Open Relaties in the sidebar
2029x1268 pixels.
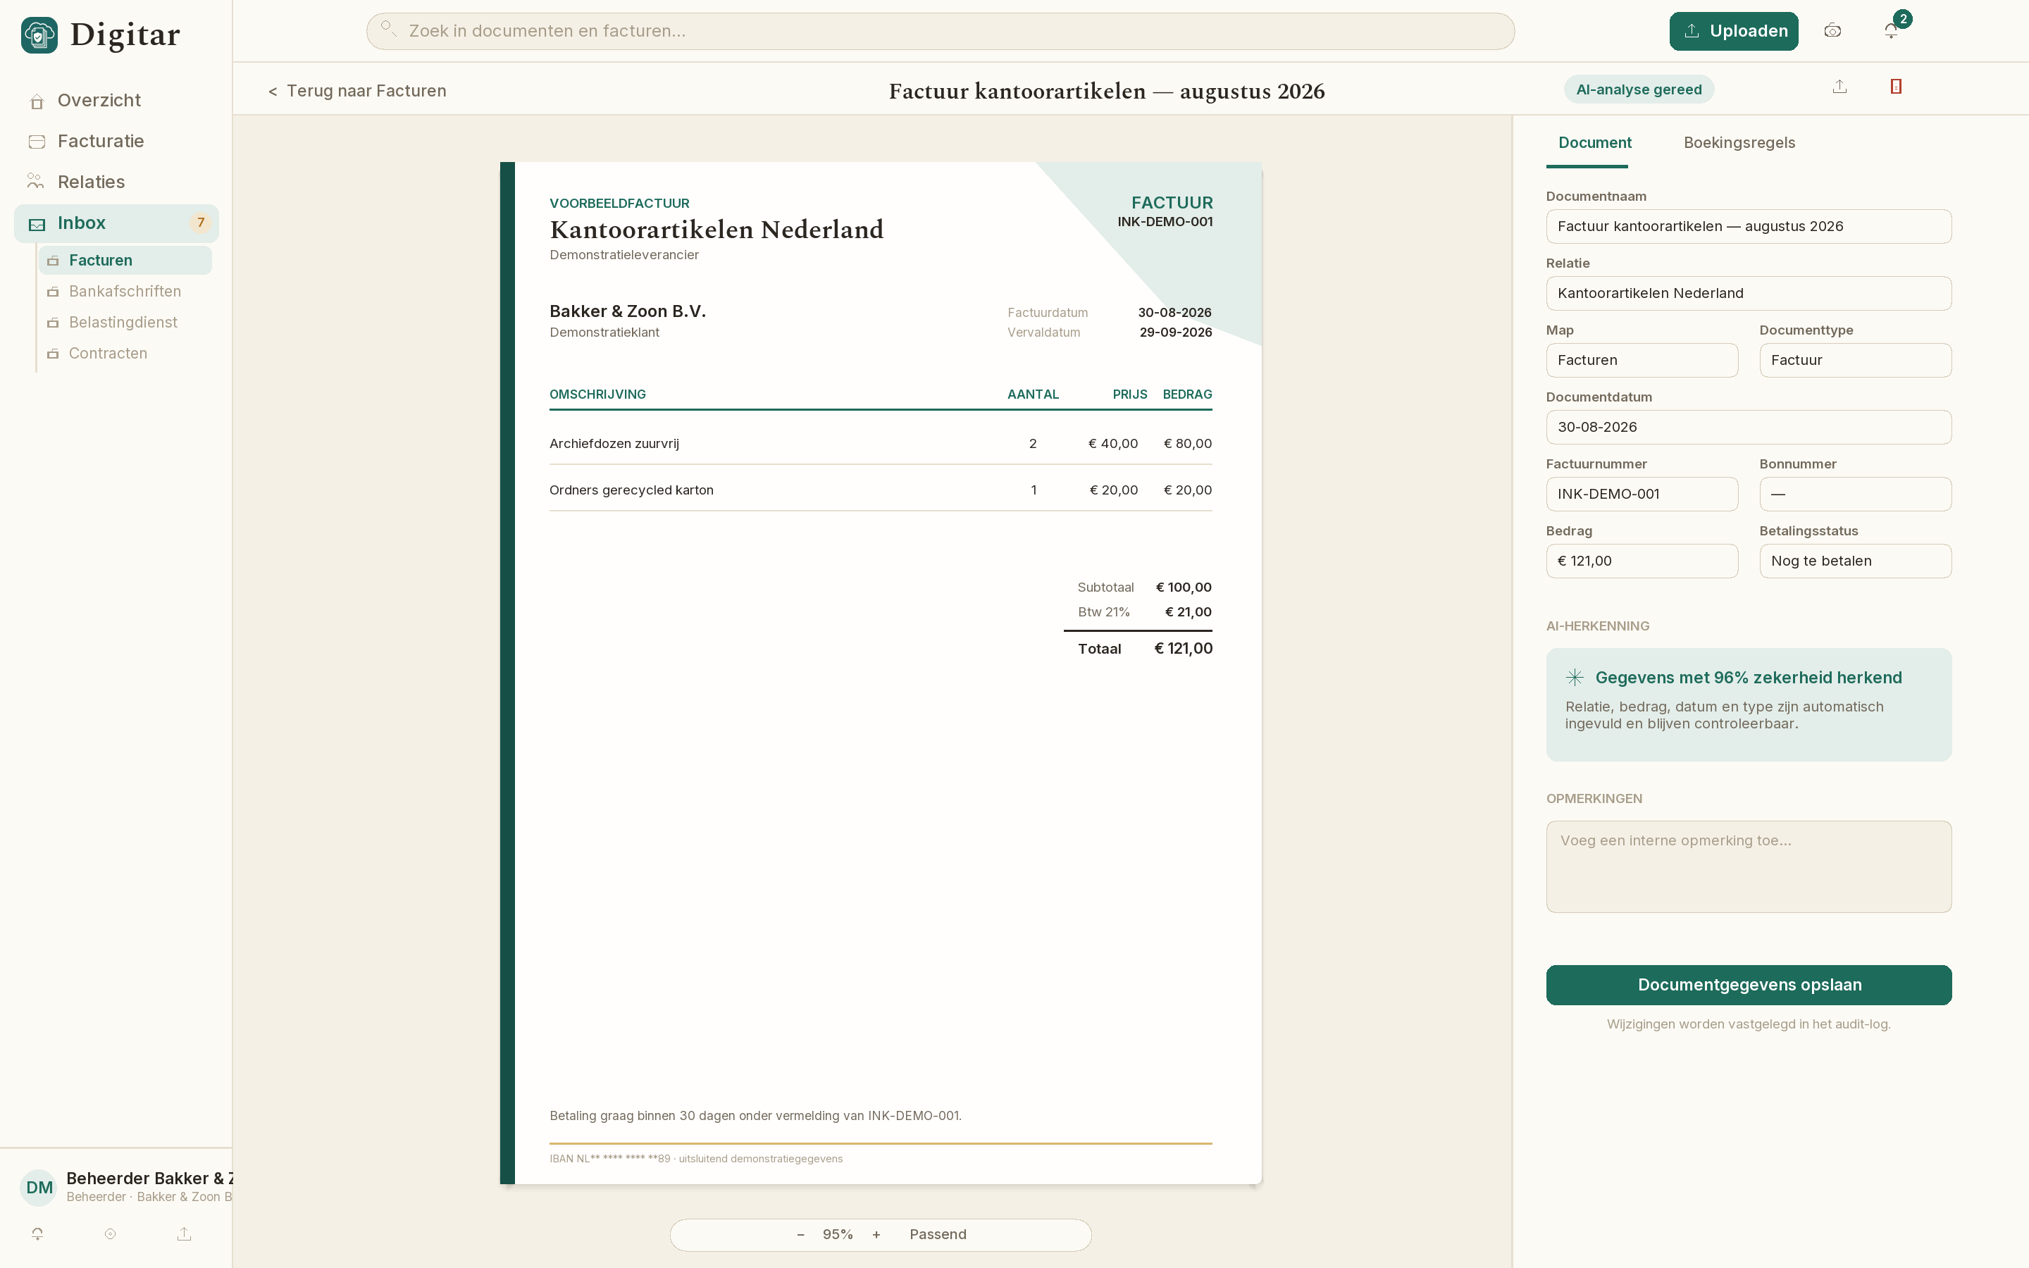[116, 182]
